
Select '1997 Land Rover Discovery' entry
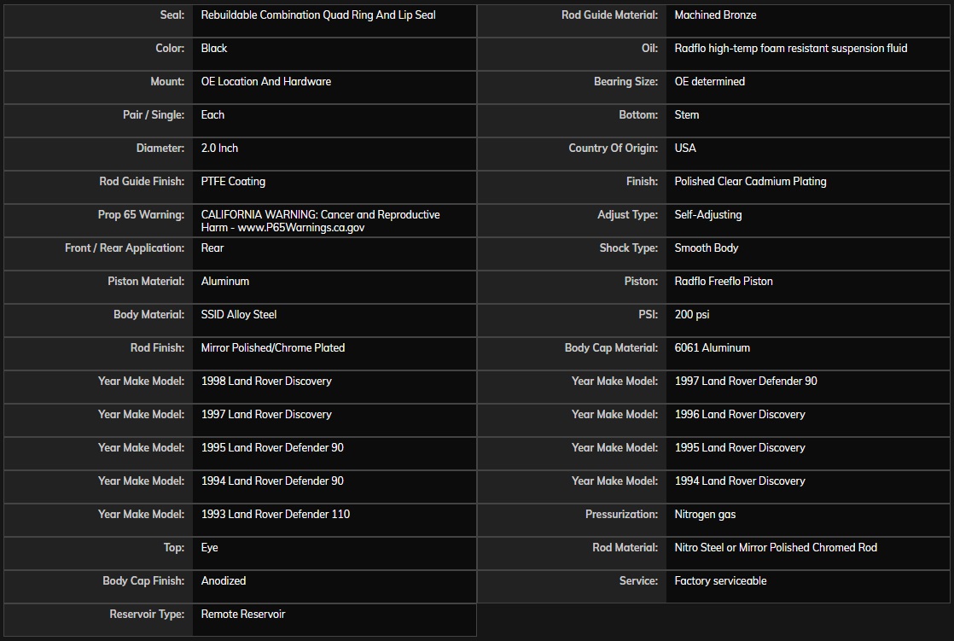tap(266, 415)
